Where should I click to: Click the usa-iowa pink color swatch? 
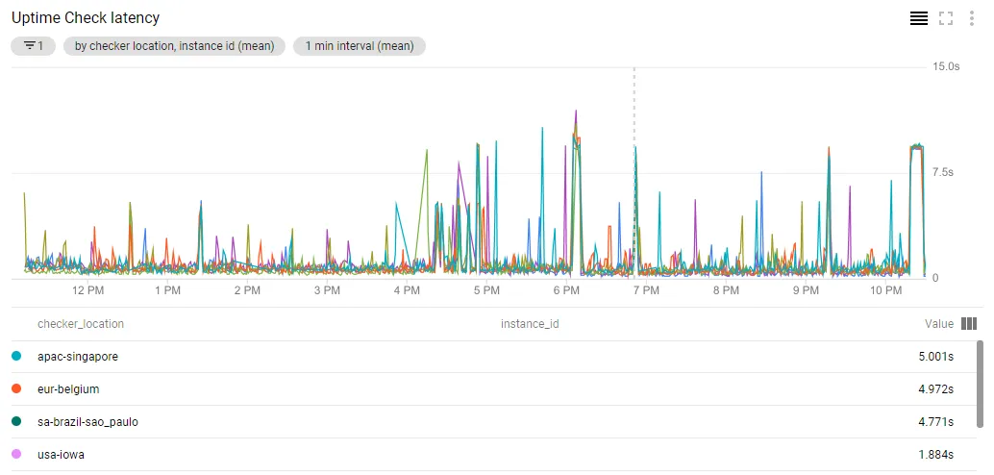point(16,454)
